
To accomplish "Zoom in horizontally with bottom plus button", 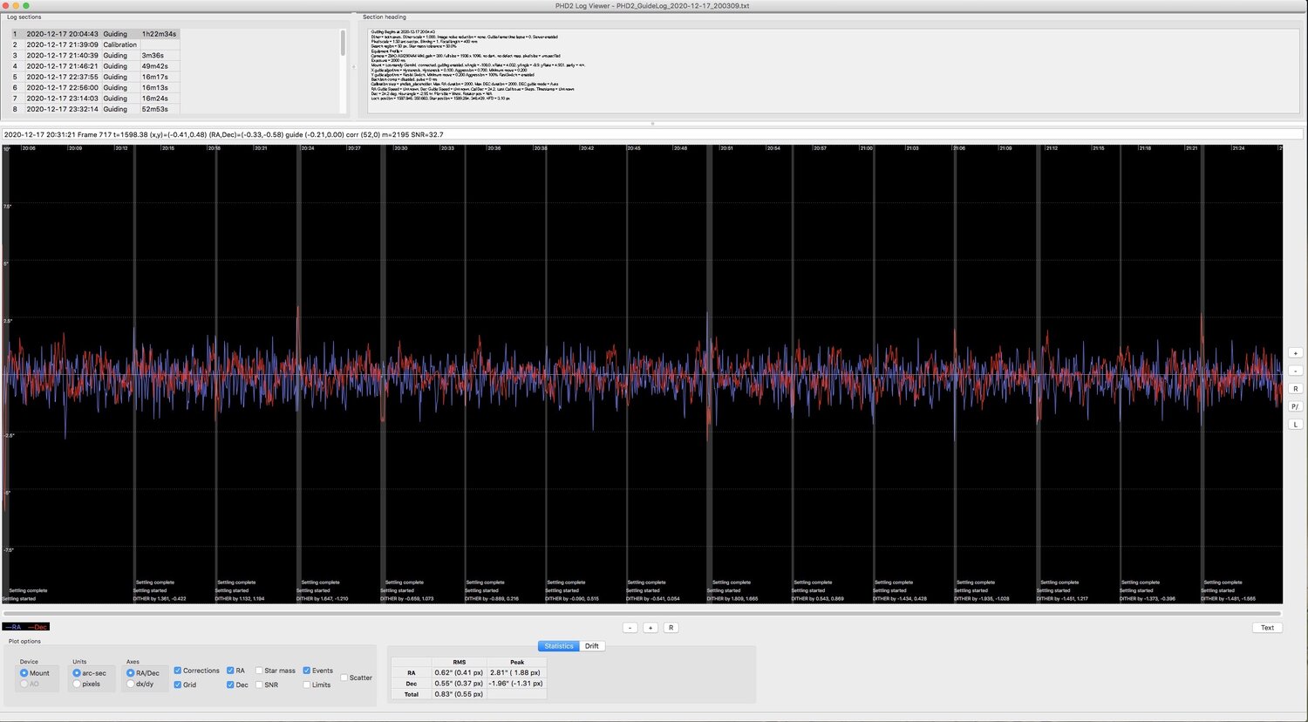I will click(650, 628).
